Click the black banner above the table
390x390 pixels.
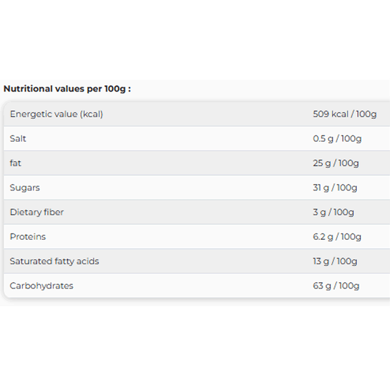point(195,39)
